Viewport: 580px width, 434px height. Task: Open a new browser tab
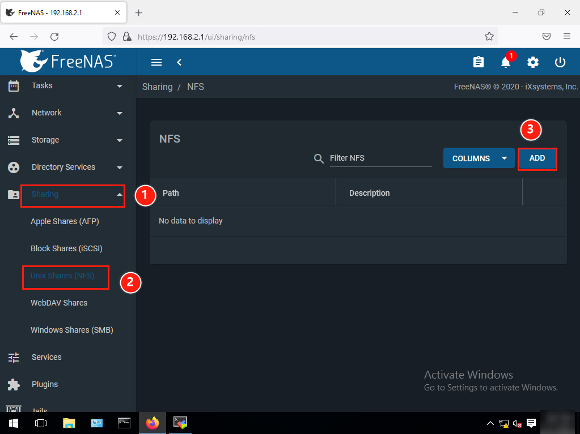139,13
